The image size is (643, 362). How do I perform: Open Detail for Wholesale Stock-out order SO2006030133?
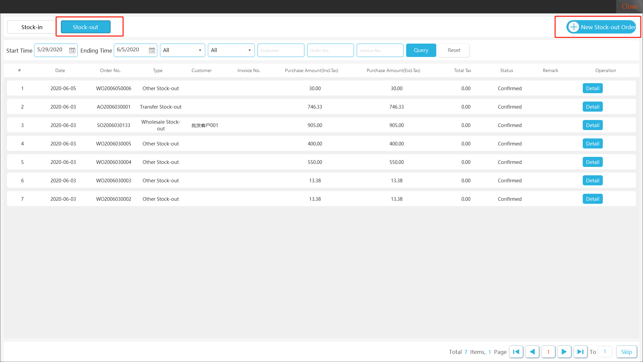pos(592,125)
